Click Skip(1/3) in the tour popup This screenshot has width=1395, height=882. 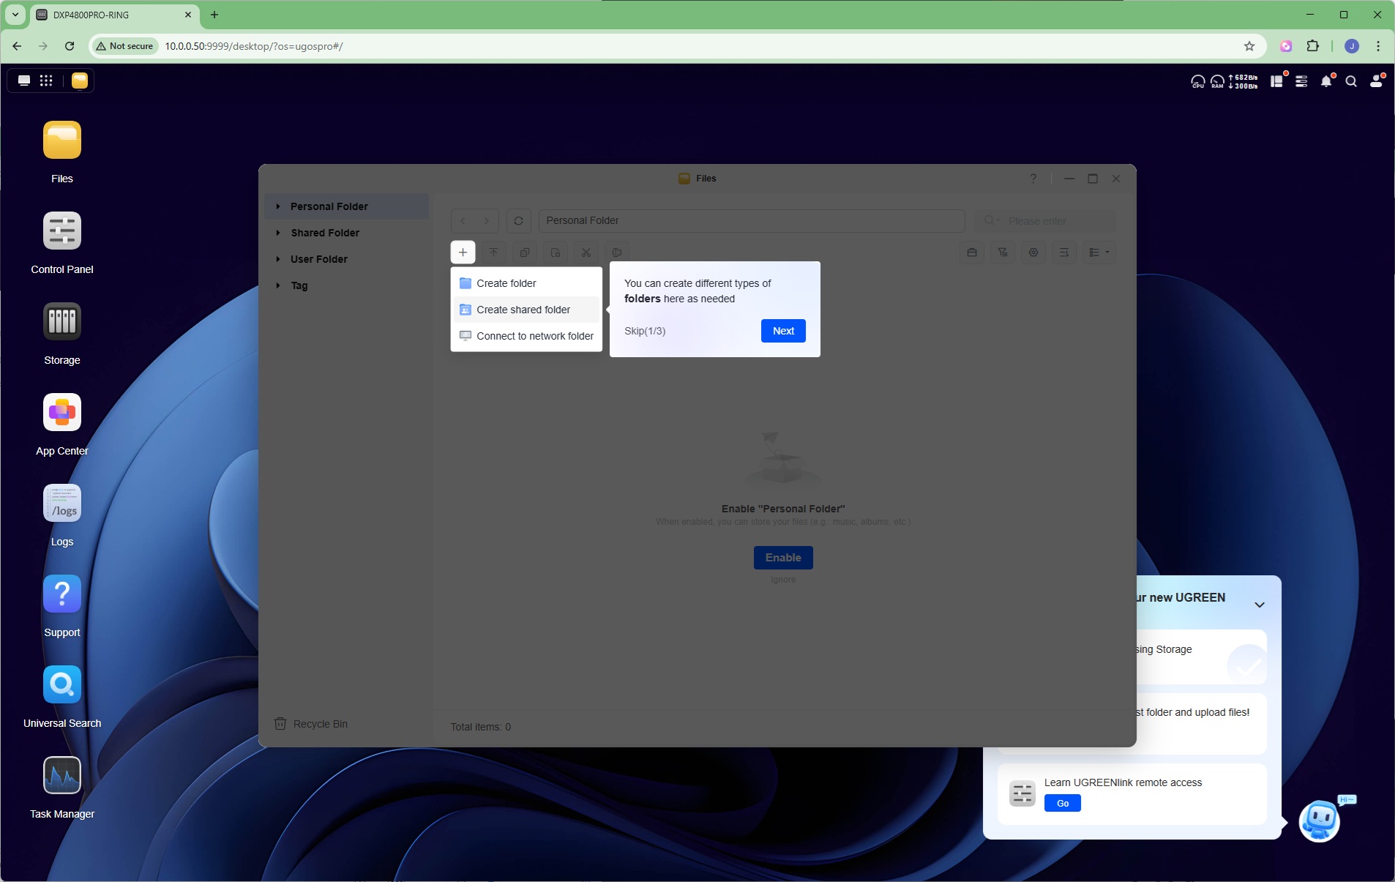click(645, 331)
